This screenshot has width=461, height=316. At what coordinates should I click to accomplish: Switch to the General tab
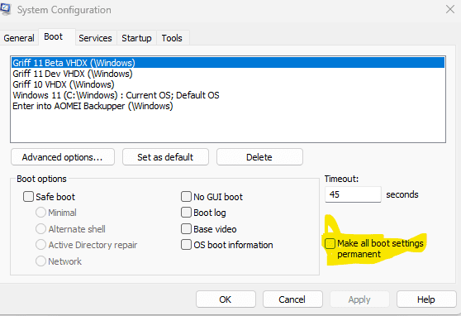point(19,38)
